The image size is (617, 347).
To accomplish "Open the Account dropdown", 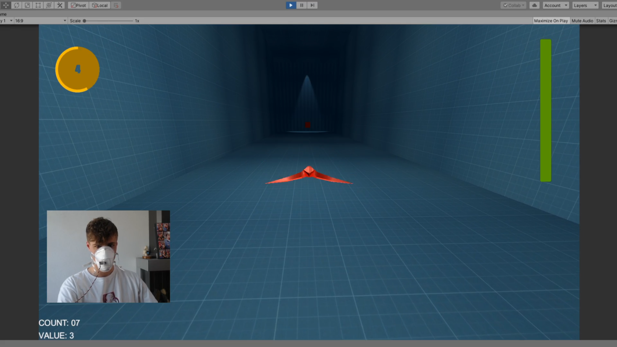I will point(556,5).
